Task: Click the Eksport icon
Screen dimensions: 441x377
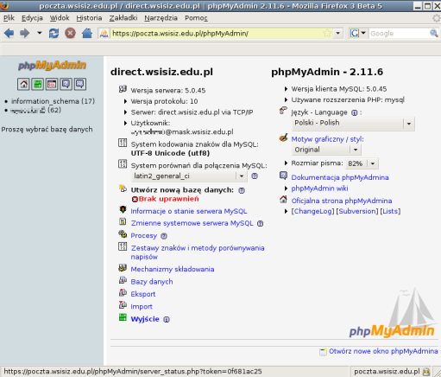Action: tap(123, 293)
